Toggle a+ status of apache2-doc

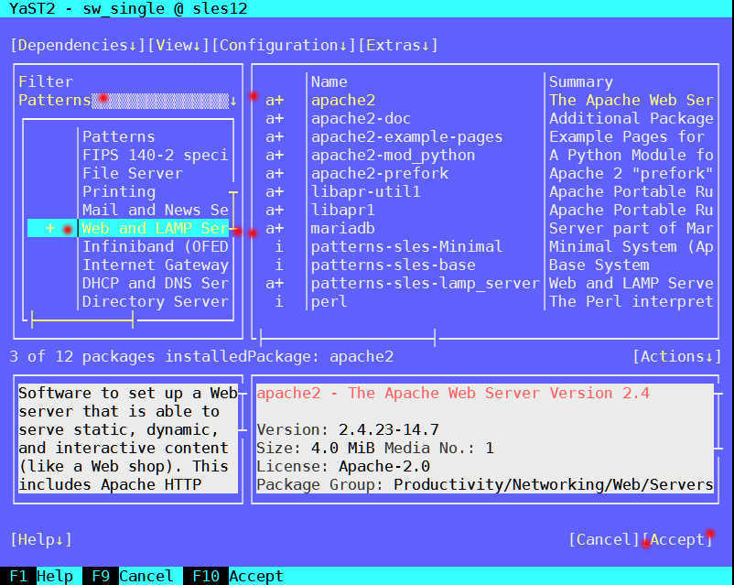(275, 118)
